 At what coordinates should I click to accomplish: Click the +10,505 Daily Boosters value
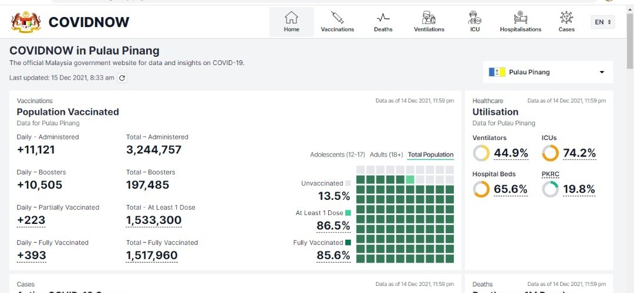(x=40, y=185)
